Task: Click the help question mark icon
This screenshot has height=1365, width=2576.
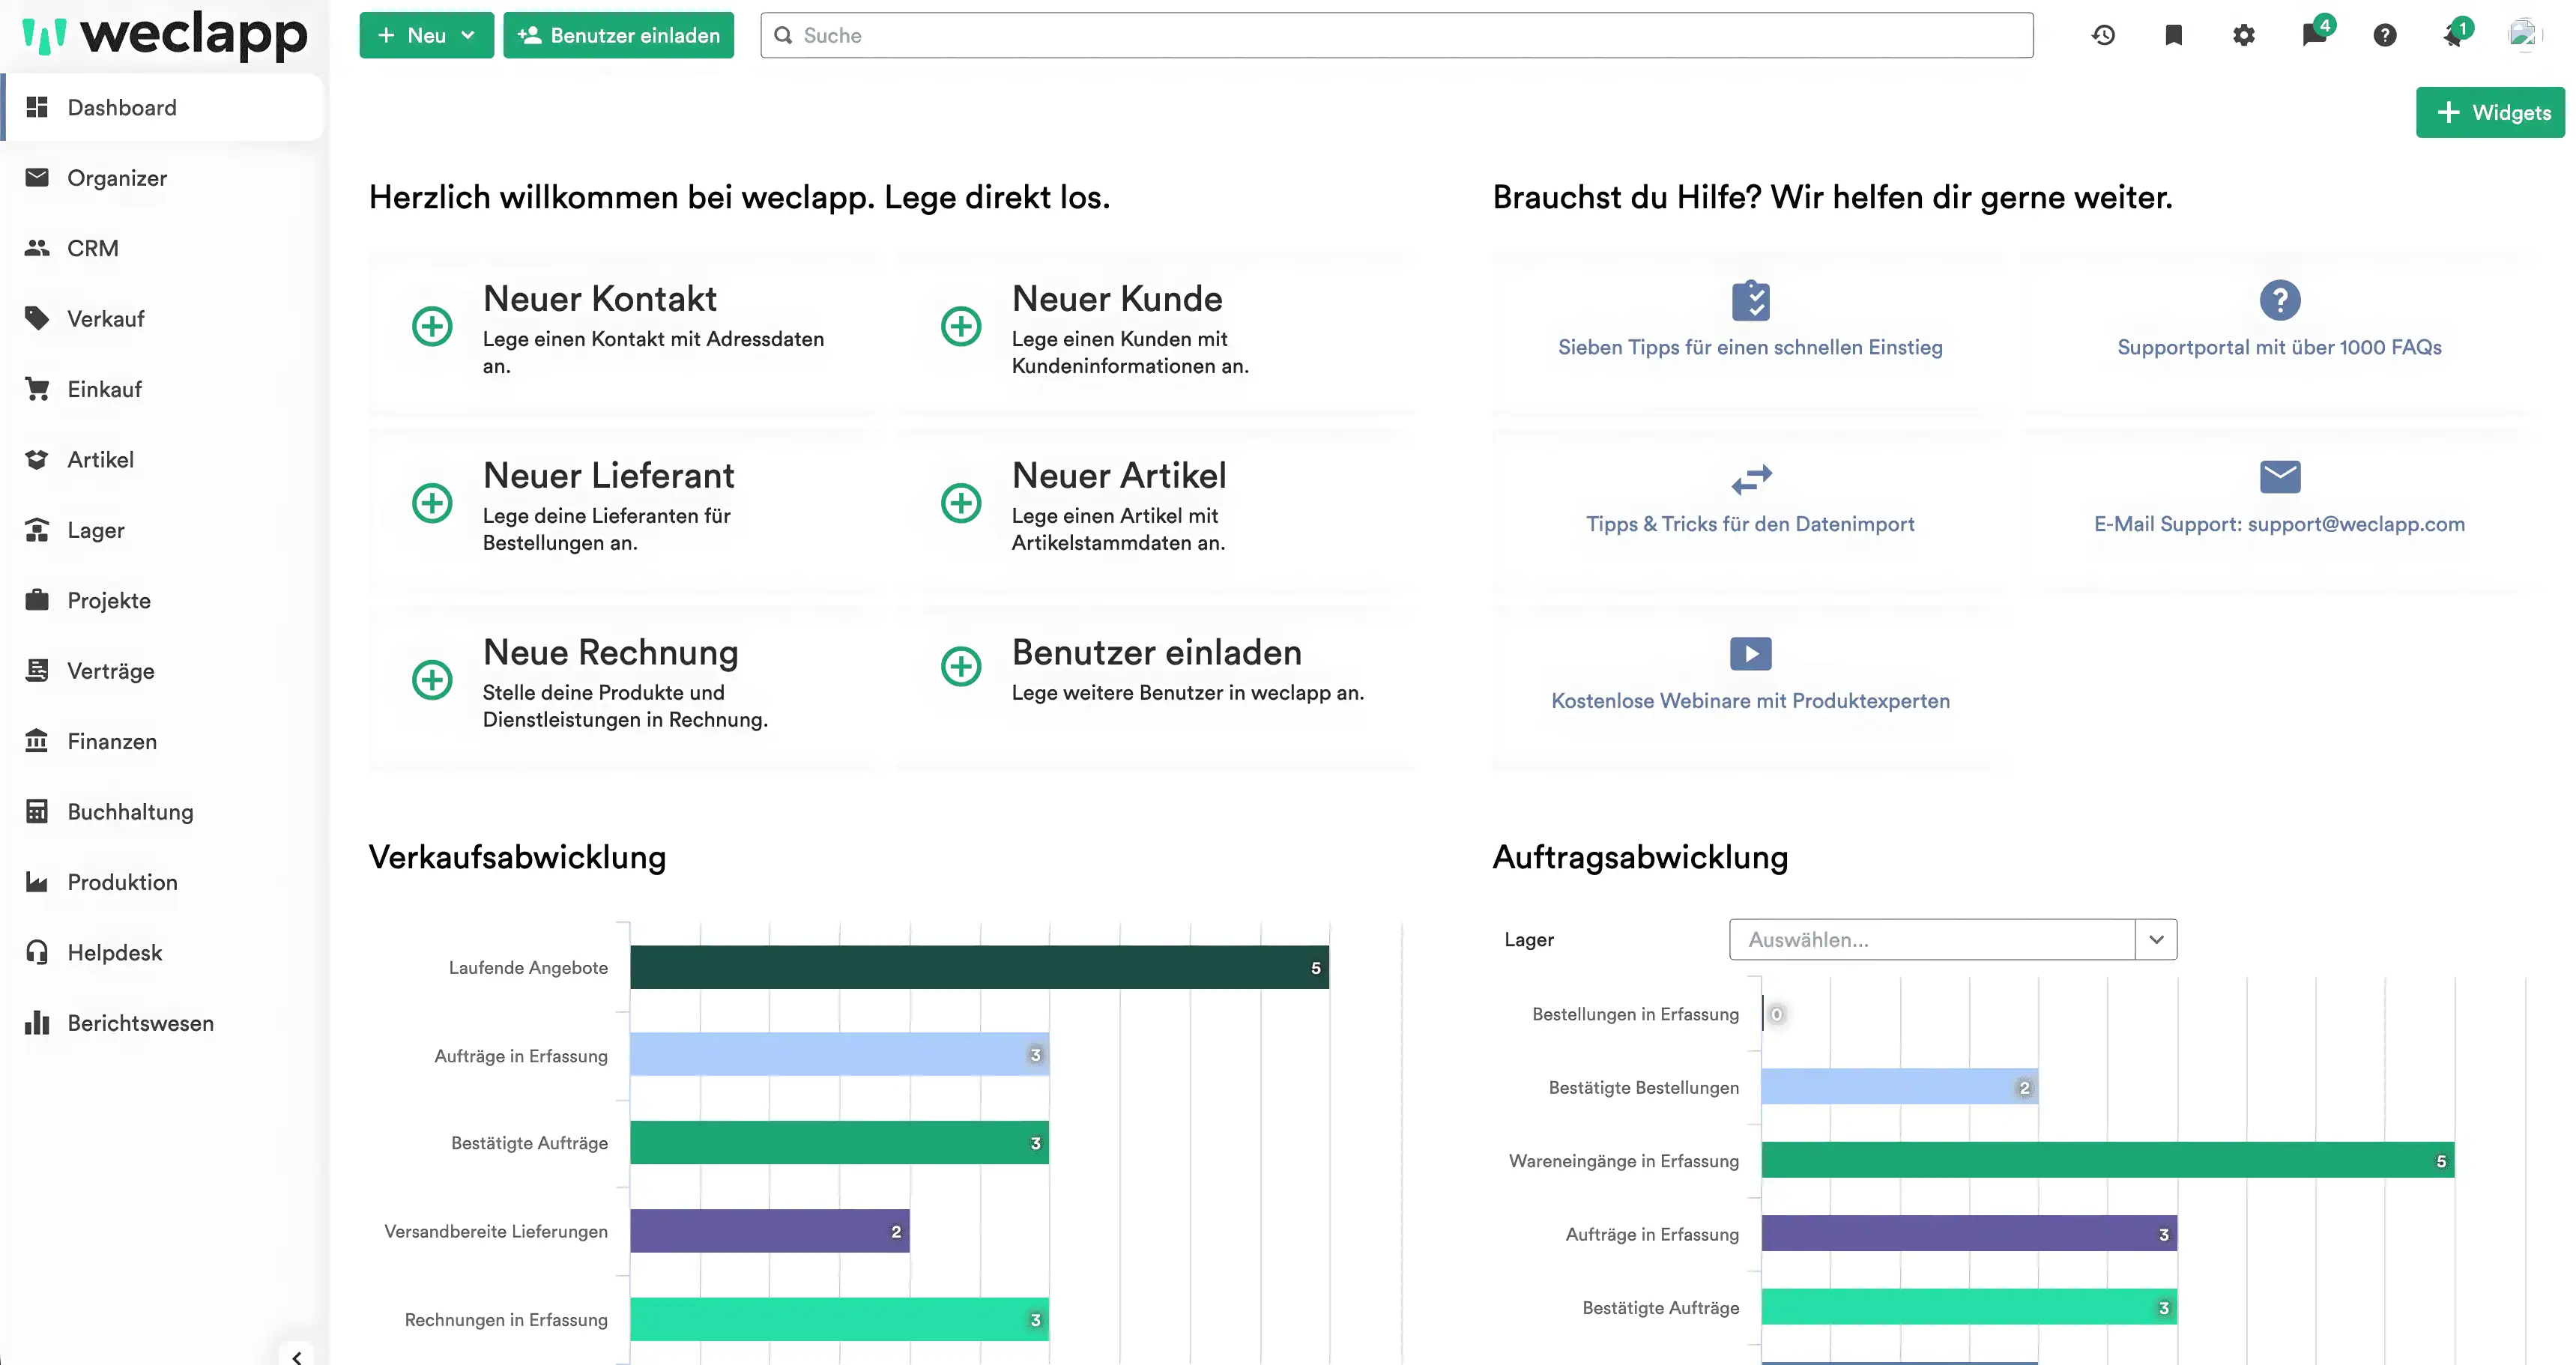Action: pos(2385,35)
